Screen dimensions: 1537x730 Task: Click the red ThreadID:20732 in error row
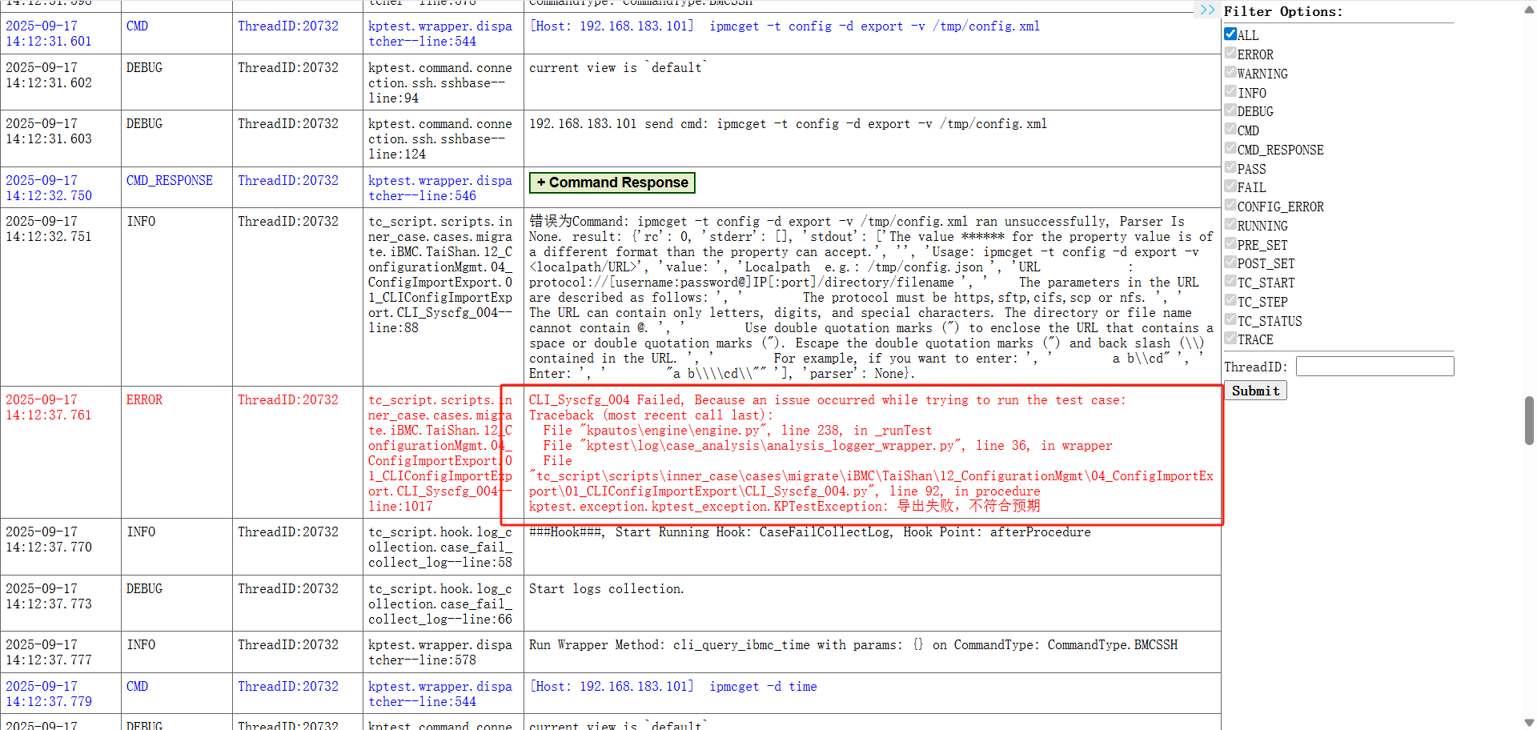287,400
